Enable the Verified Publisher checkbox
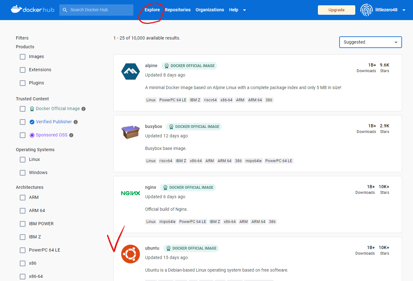413x281 pixels. point(23,122)
